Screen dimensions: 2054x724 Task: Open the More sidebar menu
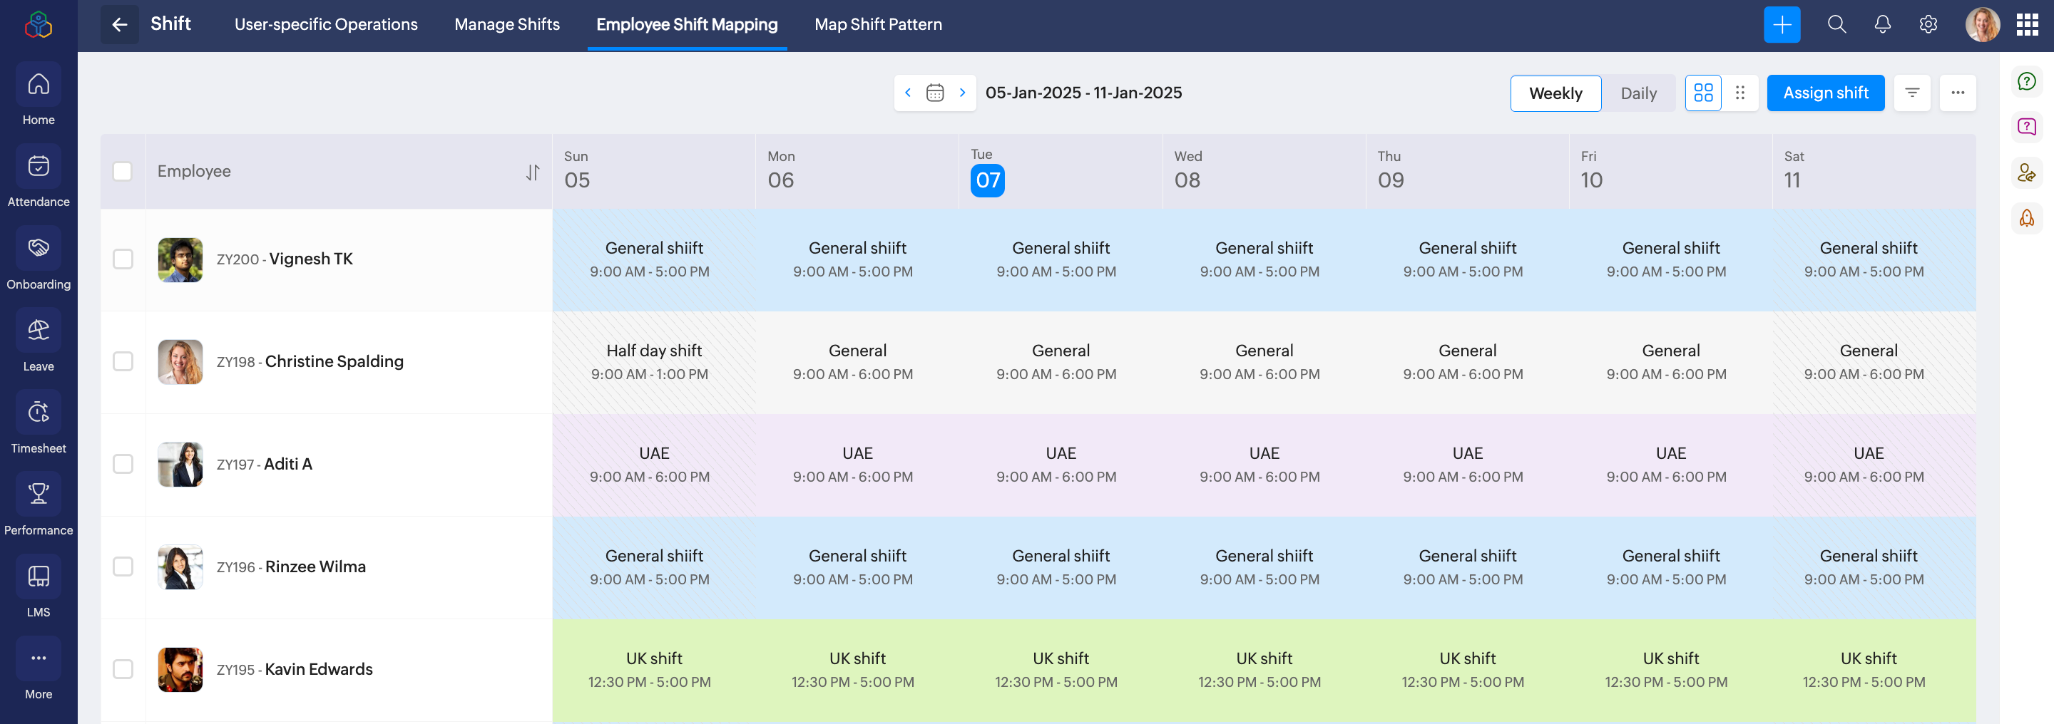pyautogui.click(x=39, y=669)
